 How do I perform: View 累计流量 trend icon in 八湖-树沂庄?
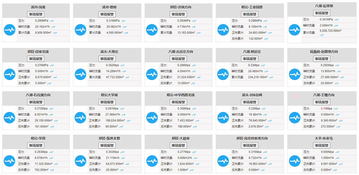tap(271, 77)
